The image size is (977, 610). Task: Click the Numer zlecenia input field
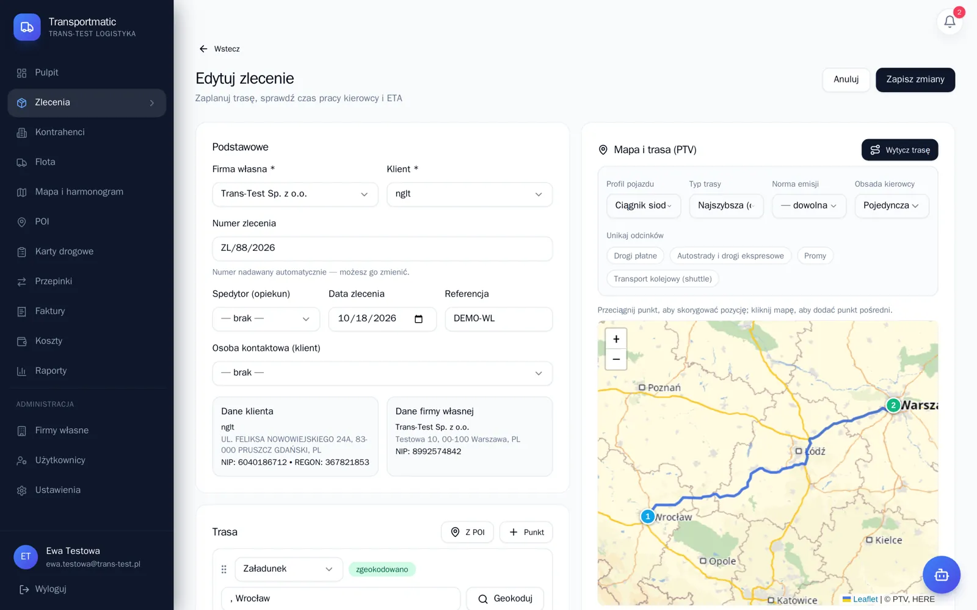click(x=382, y=248)
